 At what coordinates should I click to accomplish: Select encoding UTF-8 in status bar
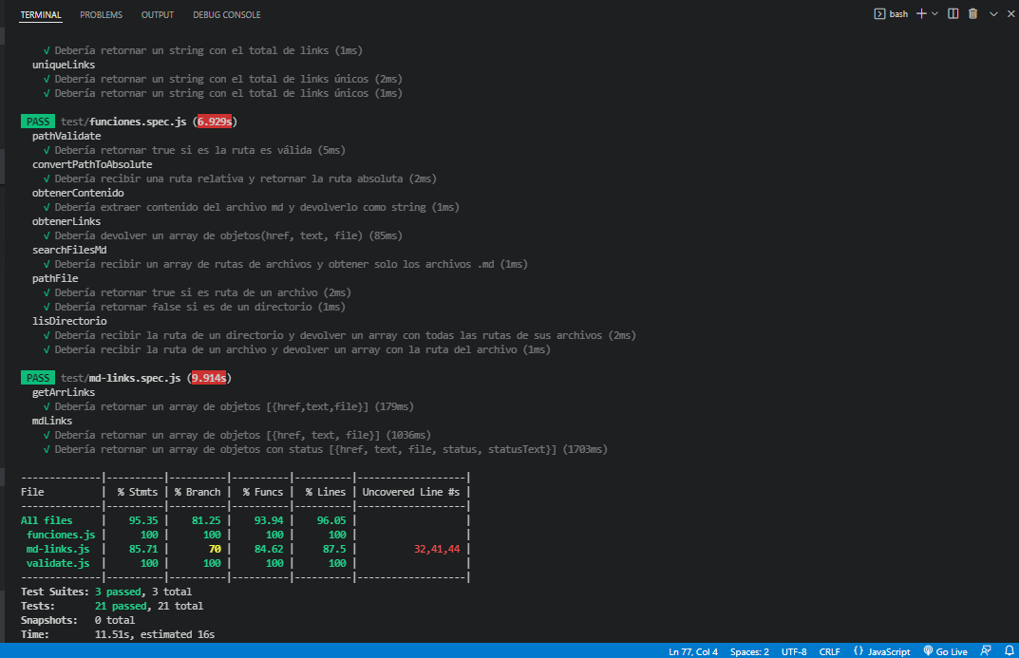[x=794, y=651]
